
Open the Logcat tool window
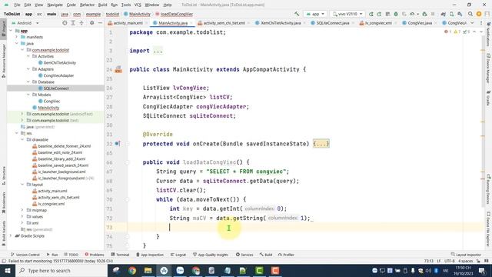[x=178, y=255]
